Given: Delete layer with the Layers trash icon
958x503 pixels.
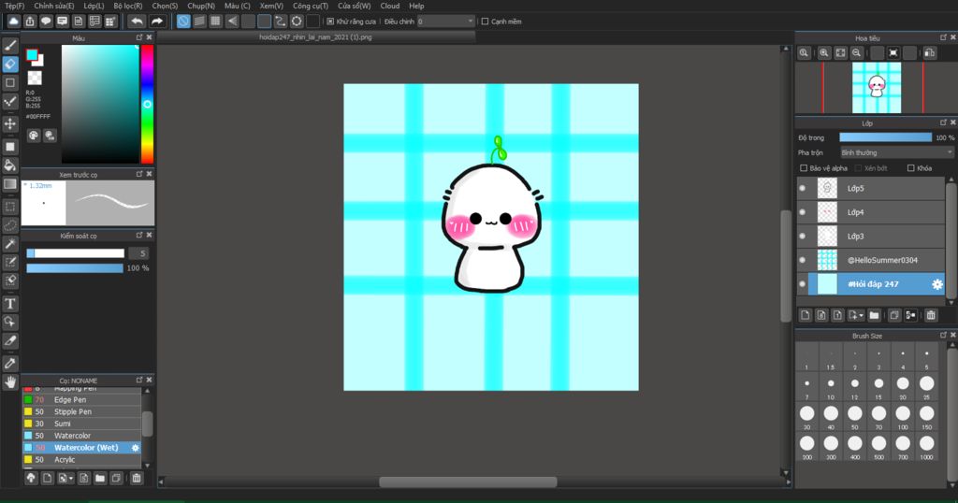Looking at the screenshot, I should pyautogui.click(x=931, y=315).
